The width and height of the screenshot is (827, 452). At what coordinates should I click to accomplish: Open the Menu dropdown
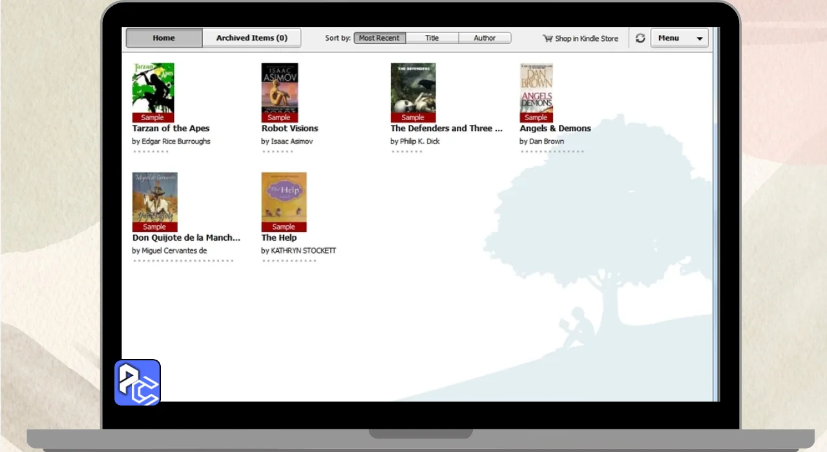coord(679,38)
